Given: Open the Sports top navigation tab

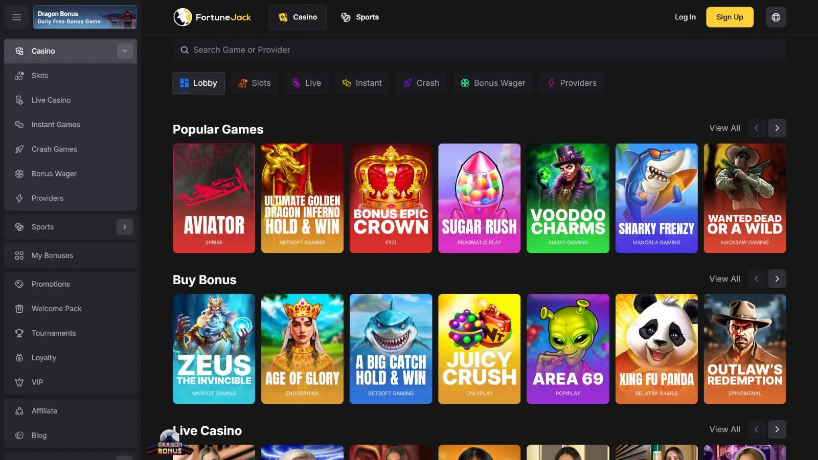Looking at the screenshot, I should [x=360, y=17].
